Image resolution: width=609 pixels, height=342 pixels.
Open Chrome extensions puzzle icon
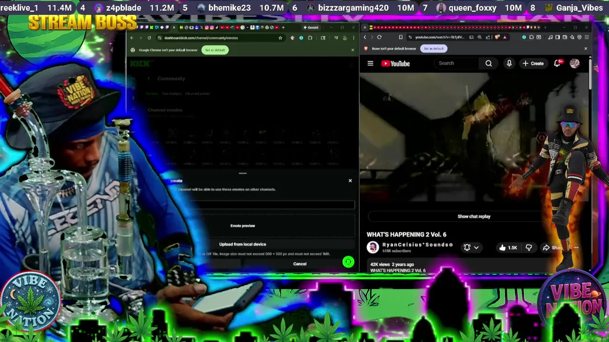click(x=310, y=38)
